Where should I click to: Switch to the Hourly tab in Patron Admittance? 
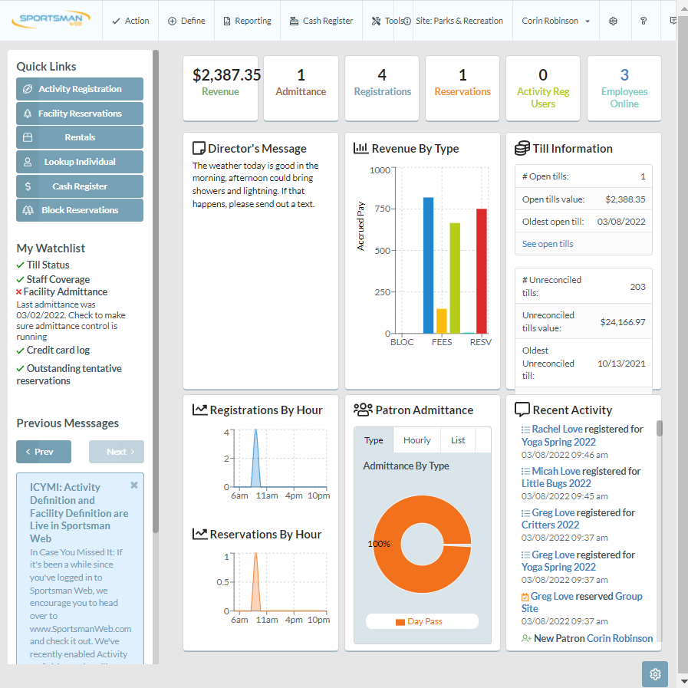pos(416,440)
